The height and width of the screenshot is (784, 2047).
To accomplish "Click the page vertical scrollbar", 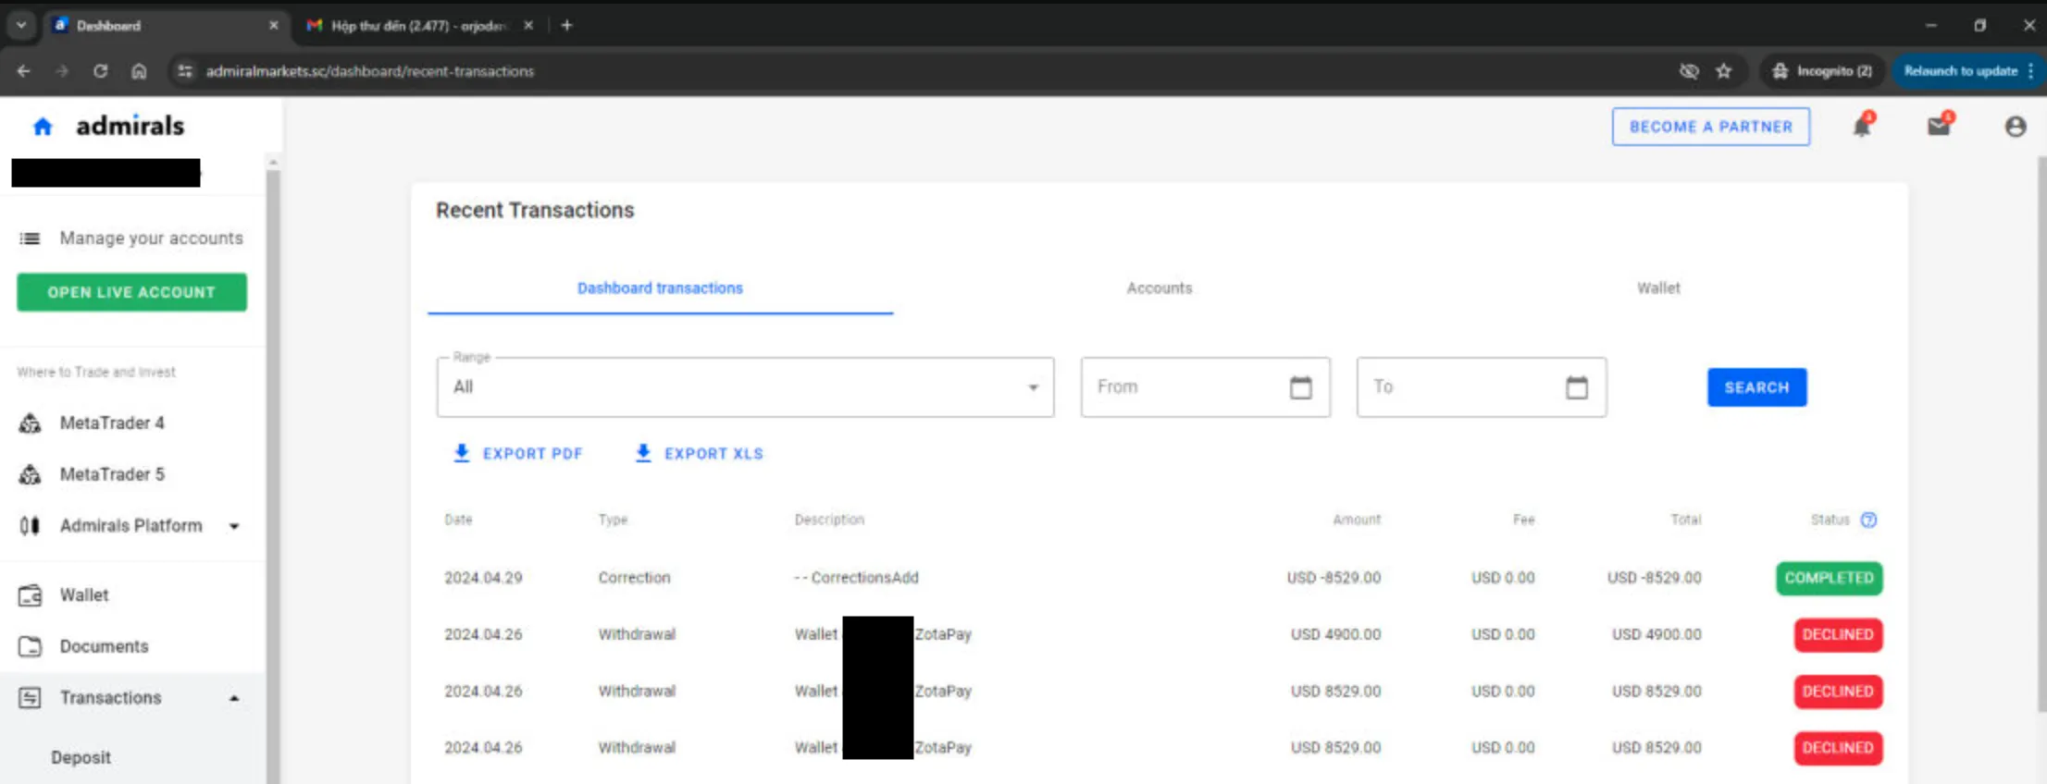I will [2041, 435].
